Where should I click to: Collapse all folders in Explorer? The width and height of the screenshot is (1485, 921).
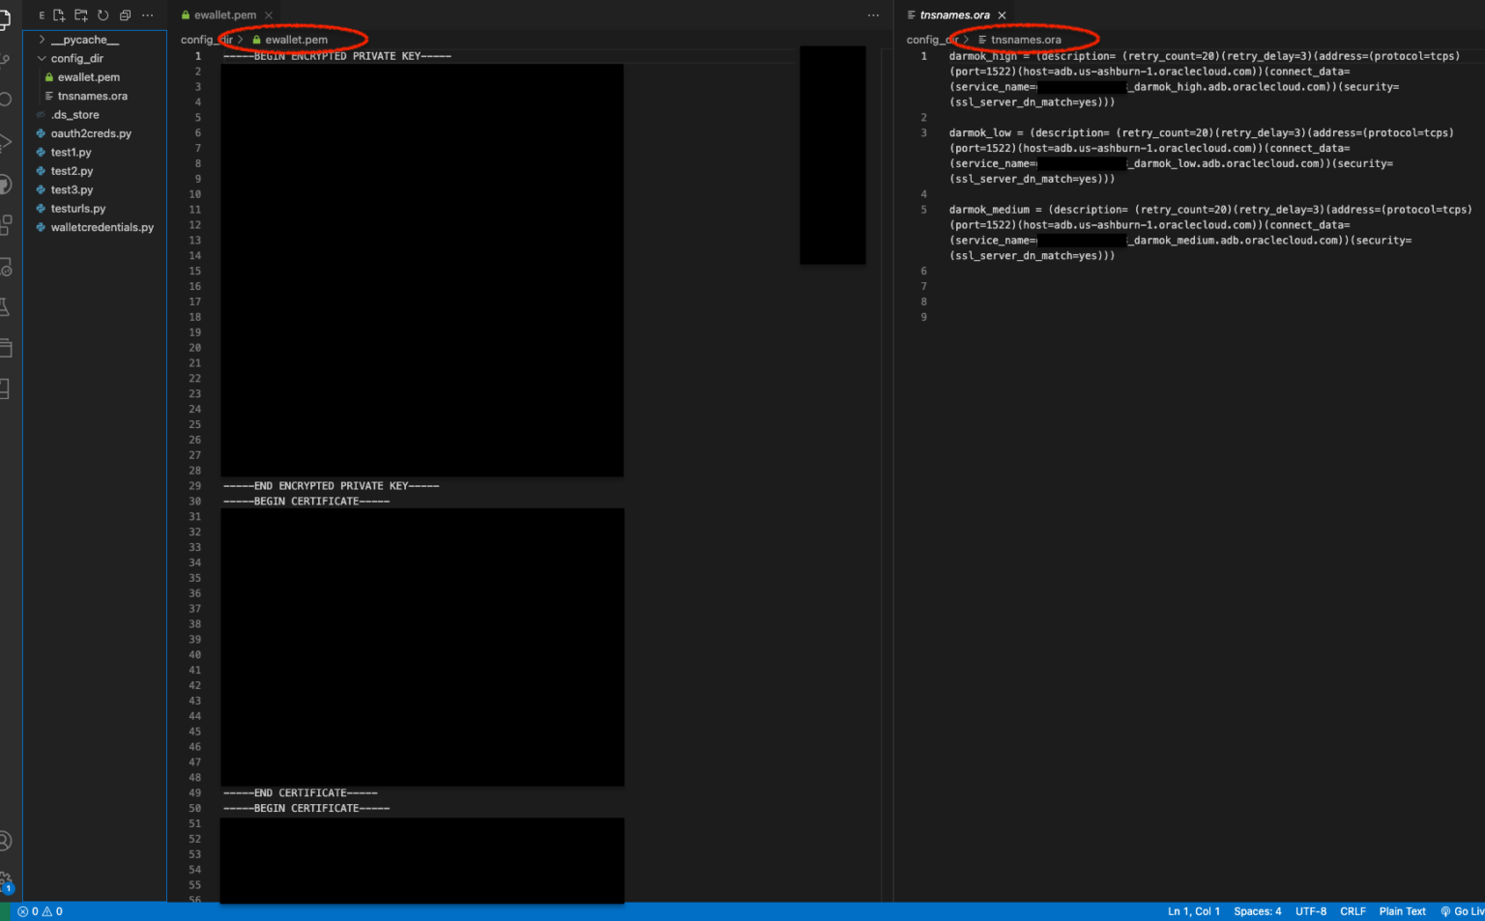click(125, 15)
